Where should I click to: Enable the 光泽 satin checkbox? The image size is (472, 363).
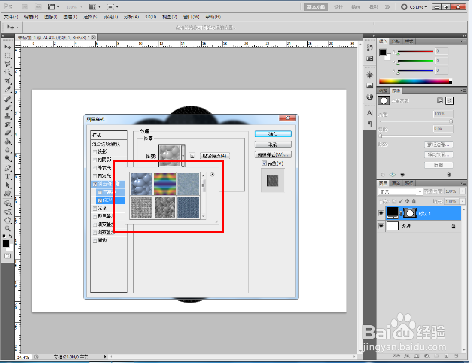coord(95,209)
